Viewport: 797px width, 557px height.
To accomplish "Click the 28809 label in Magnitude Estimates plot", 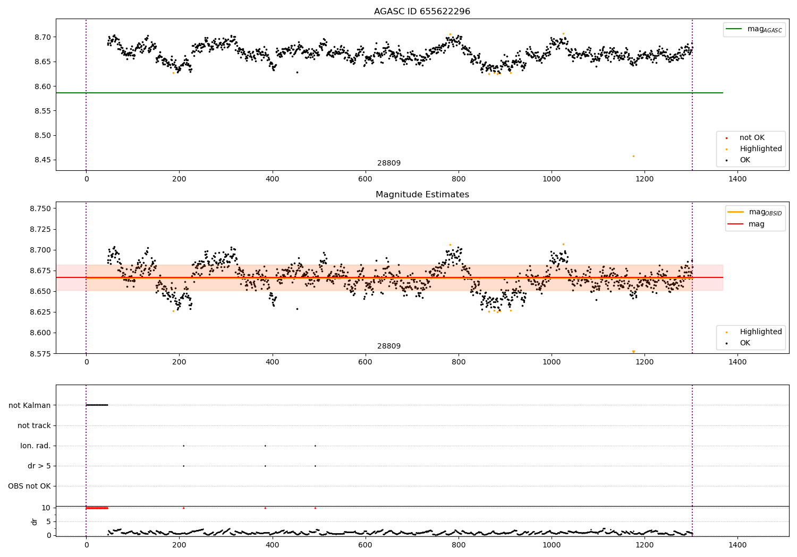I will (389, 346).
